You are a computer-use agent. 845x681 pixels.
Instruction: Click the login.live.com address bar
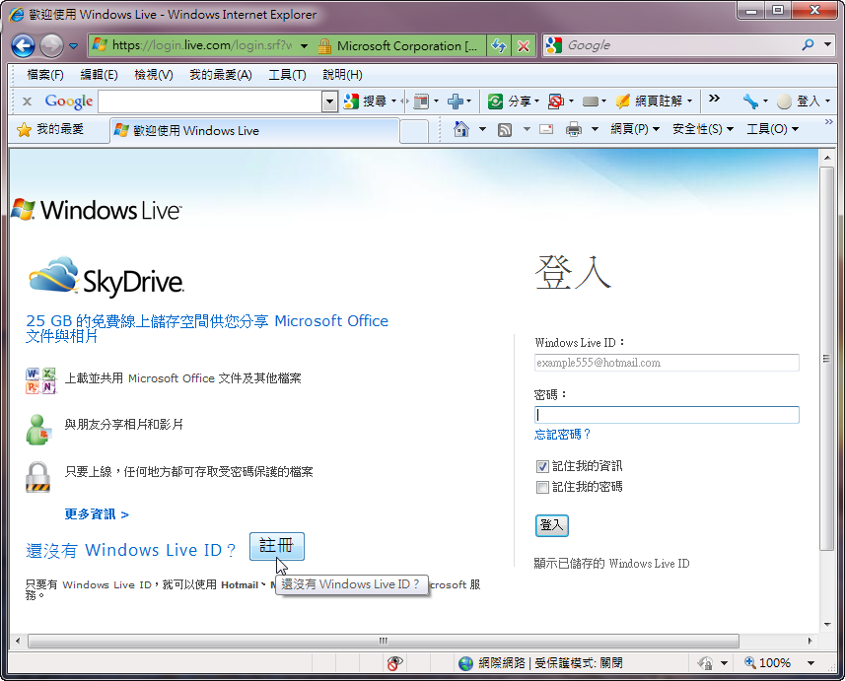(x=201, y=45)
